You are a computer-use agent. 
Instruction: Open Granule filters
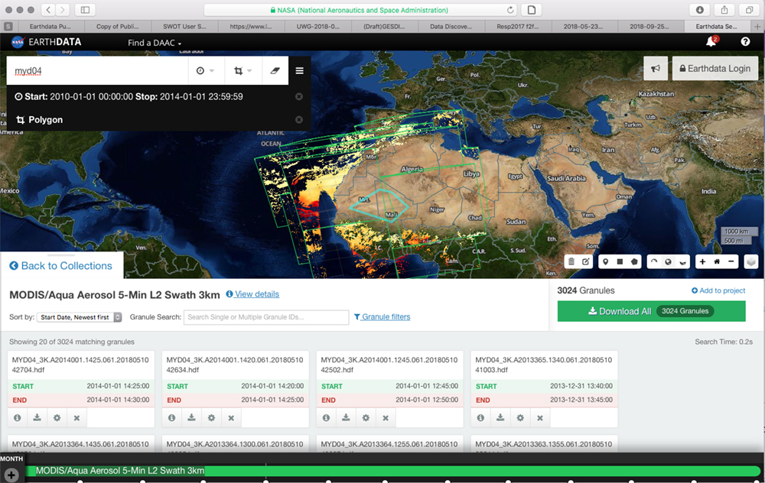click(x=382, y=317)
